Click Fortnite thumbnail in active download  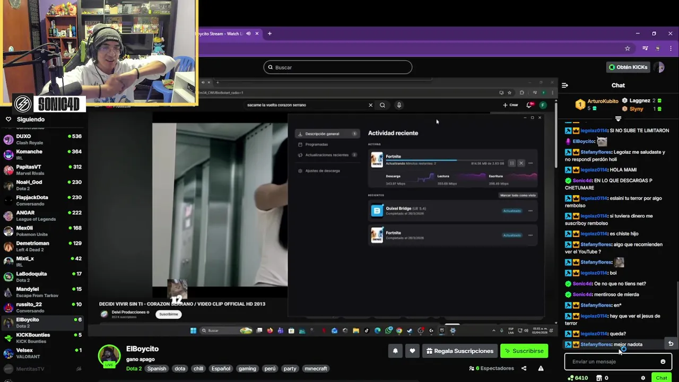377,160
